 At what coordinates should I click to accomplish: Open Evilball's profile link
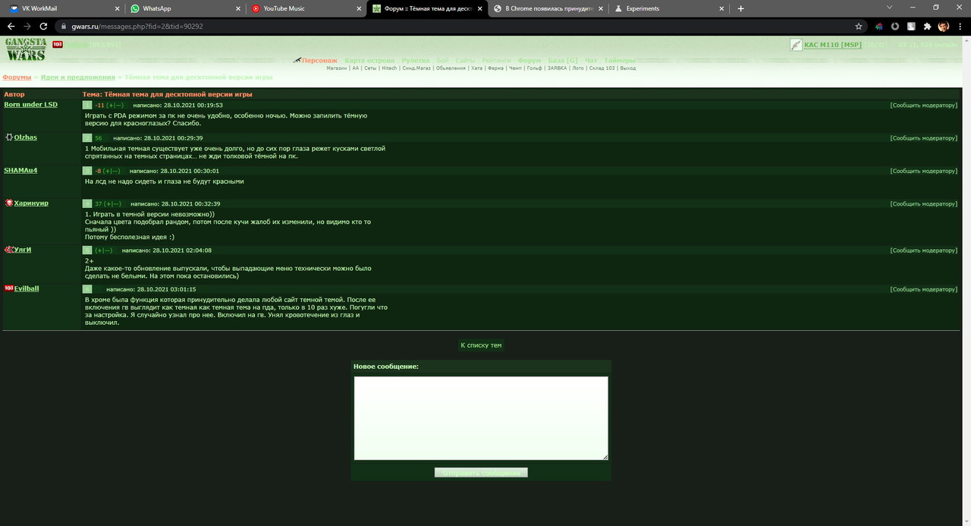(x=27, y=288)
